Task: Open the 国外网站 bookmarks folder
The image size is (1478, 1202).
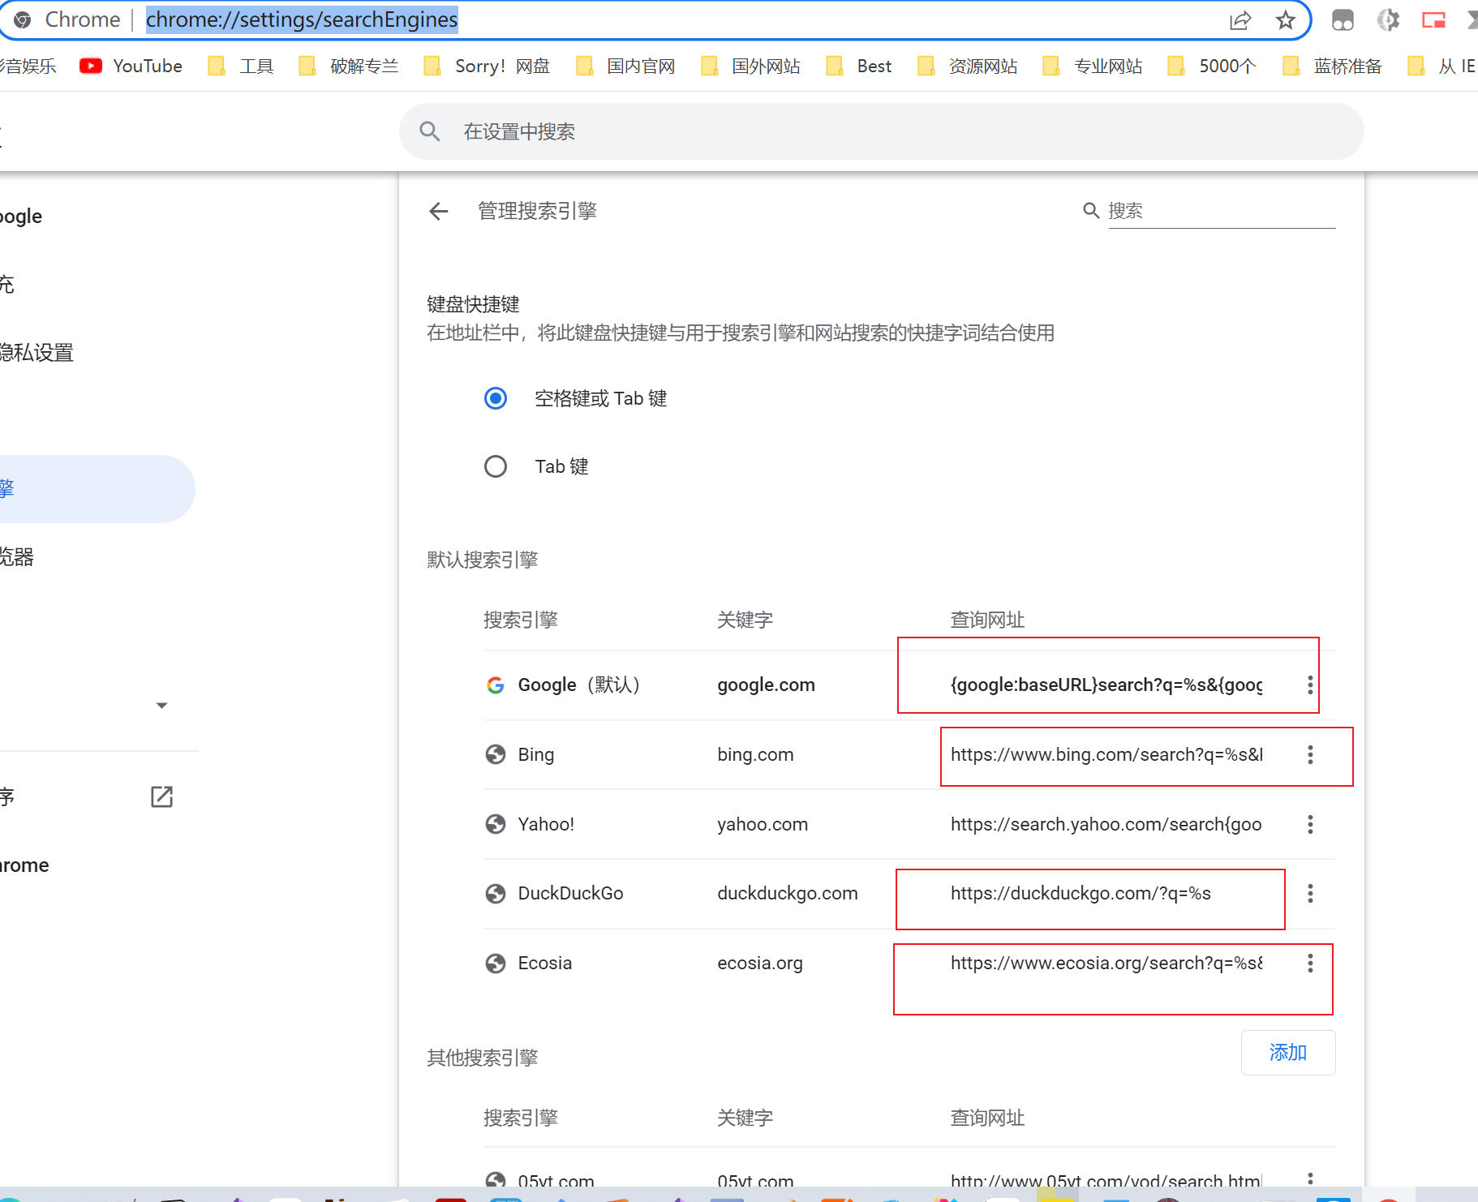Action: [x=750, y=67]
